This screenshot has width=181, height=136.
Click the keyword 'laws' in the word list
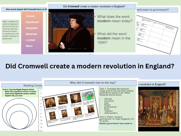pos(106,103)
